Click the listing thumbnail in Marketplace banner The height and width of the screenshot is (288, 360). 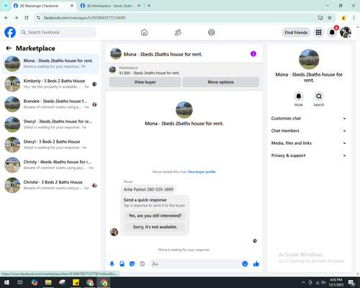[x=112, y=70]
